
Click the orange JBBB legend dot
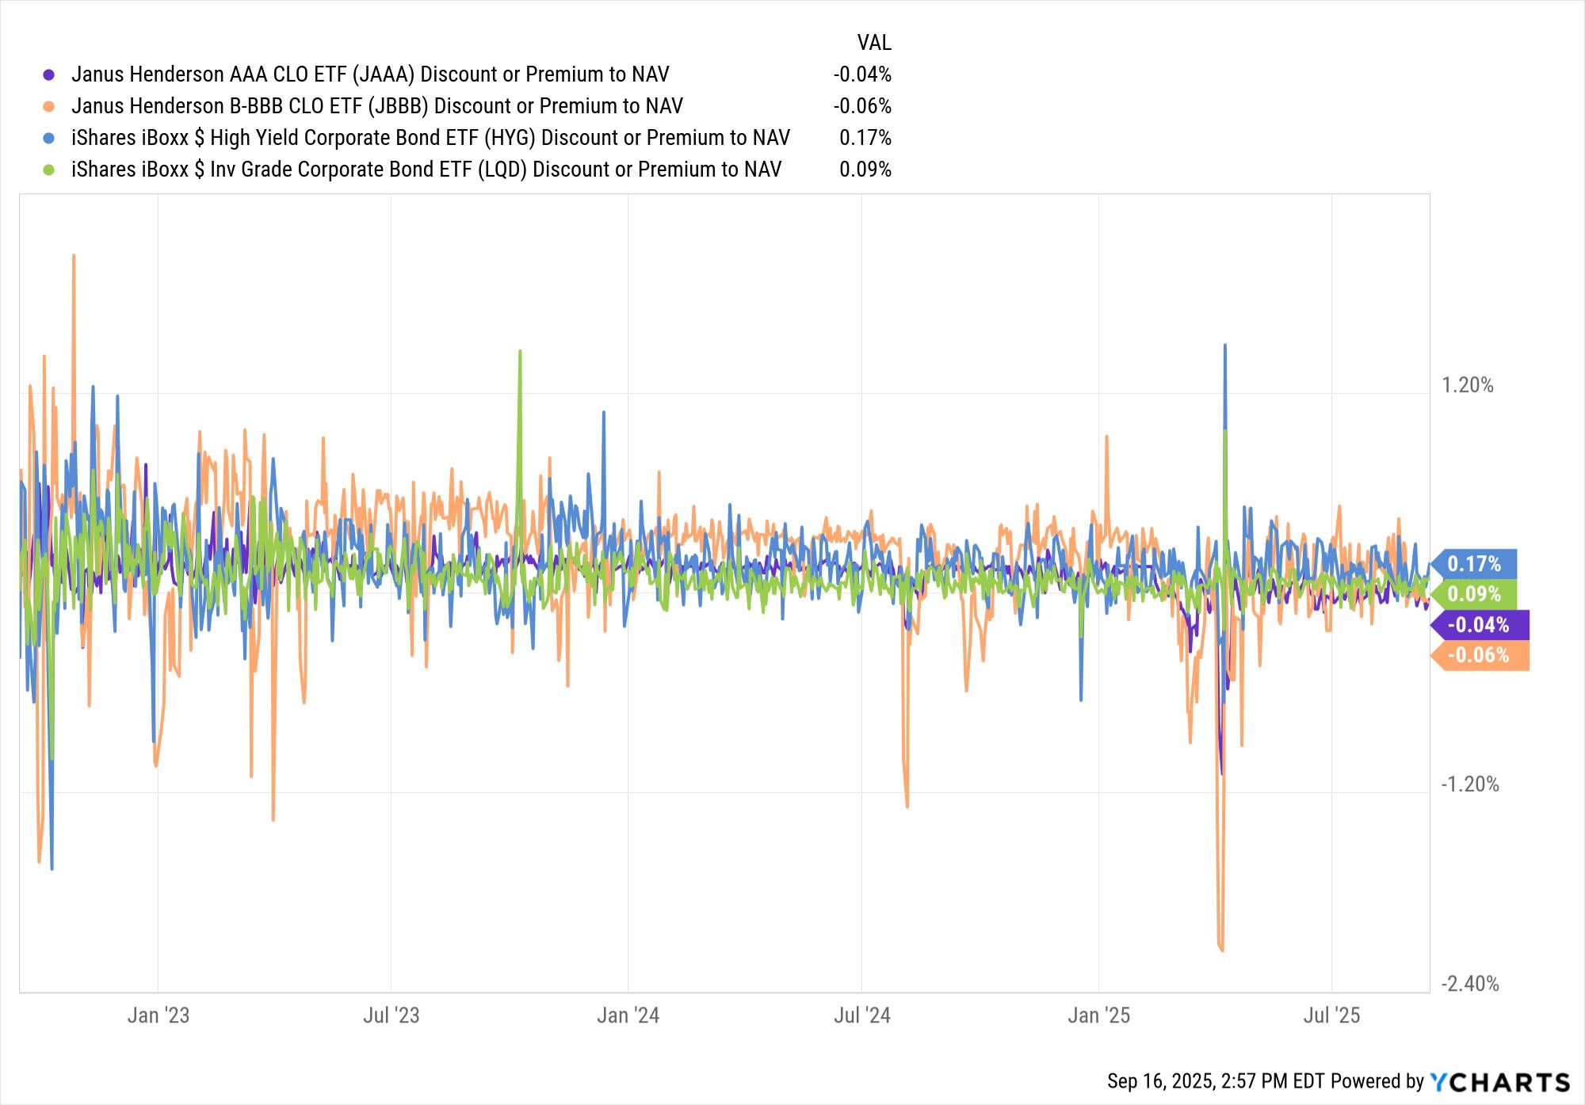49,107
